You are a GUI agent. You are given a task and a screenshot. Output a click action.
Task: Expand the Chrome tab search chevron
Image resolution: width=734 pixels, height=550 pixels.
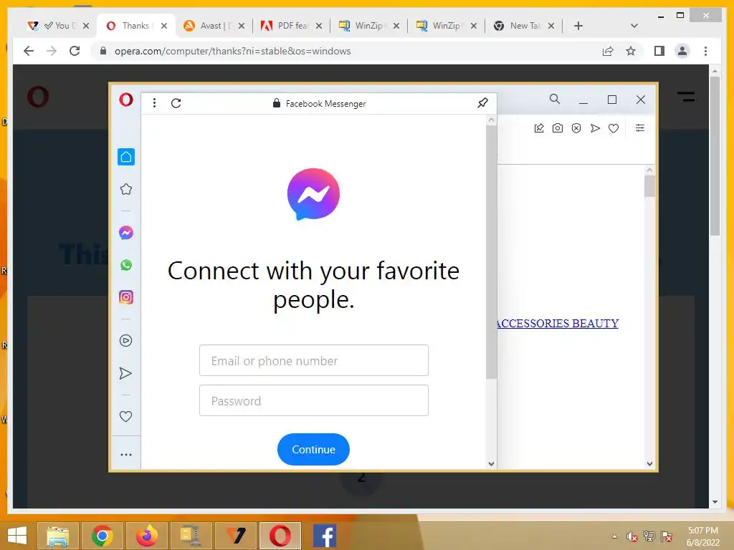point(634,26)
